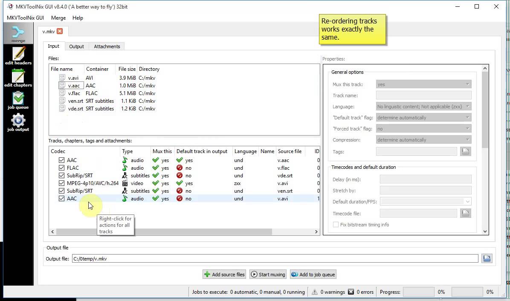Open the Merge menu
This screenshot has width=510, height=301.
pyautogui.click(x=58, y=18)
